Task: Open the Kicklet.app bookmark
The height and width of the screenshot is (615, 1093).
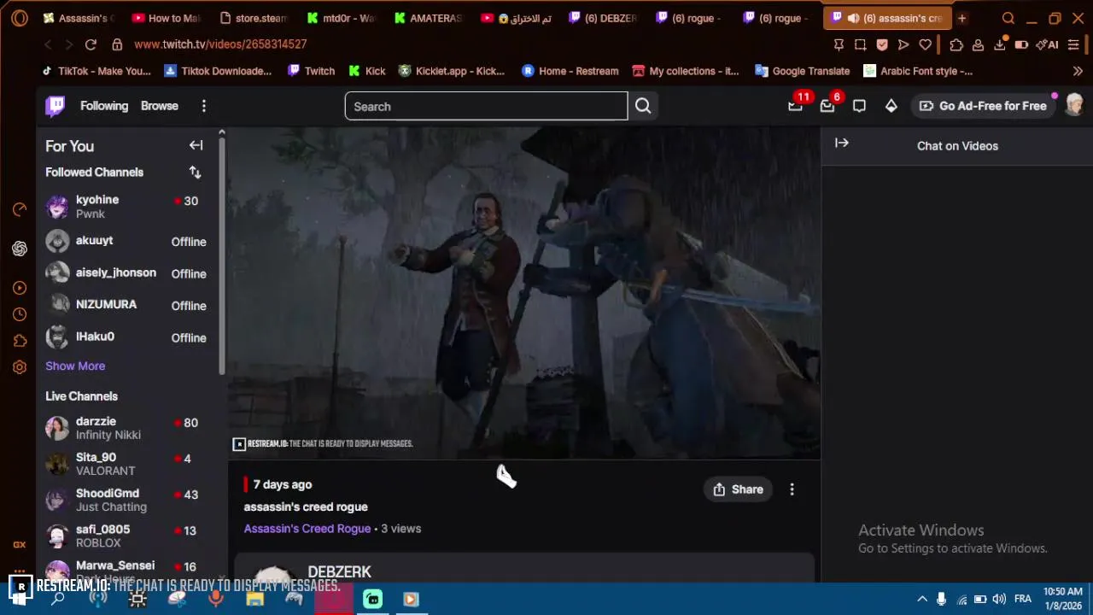Action: pos(451,71)
